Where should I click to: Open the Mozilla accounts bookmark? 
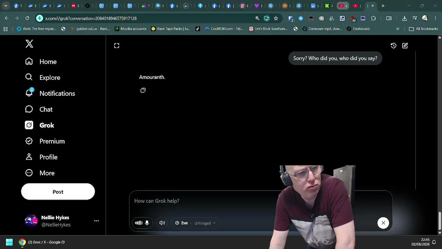(131, 29)
